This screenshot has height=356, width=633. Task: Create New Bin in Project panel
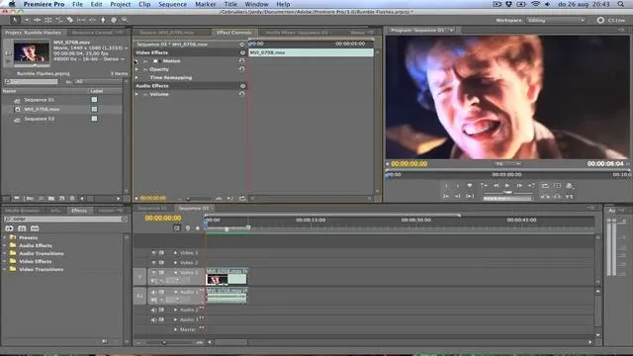51,199
